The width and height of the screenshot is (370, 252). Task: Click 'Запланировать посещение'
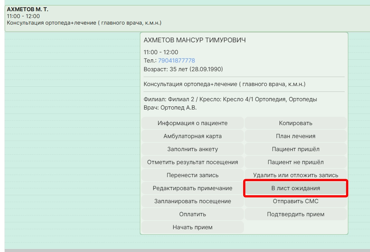pyautogui.click(x=192, y=201)
